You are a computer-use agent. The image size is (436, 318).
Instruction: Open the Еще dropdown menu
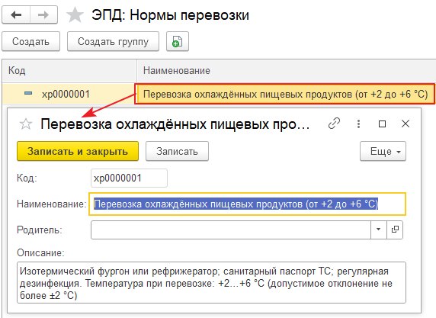[x=383, y=151]
